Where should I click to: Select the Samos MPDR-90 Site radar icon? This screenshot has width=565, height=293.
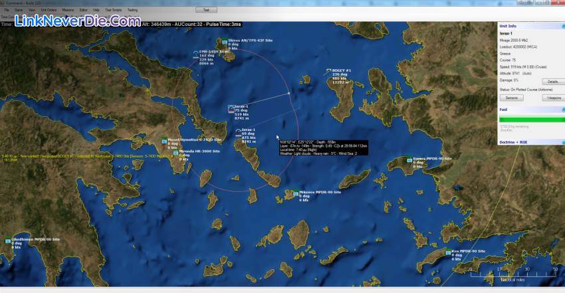409,159
